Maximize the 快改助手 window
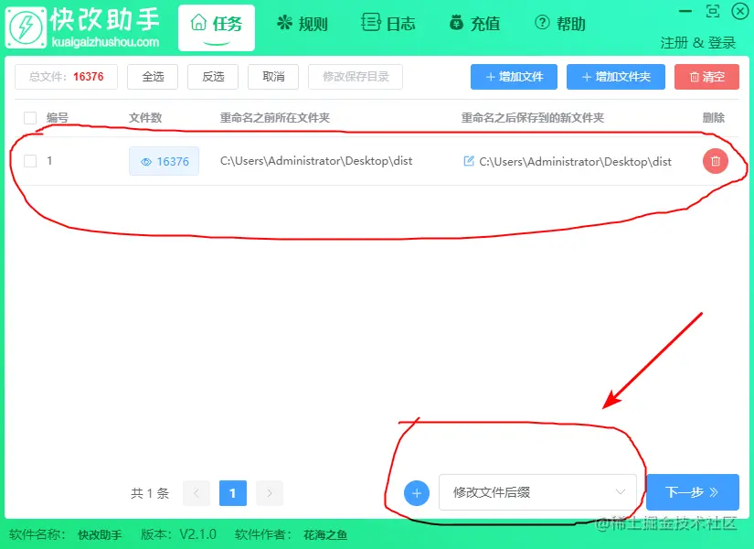Image resolution: width=754 pixels, height=549 pixels. (x=713, y=11)
